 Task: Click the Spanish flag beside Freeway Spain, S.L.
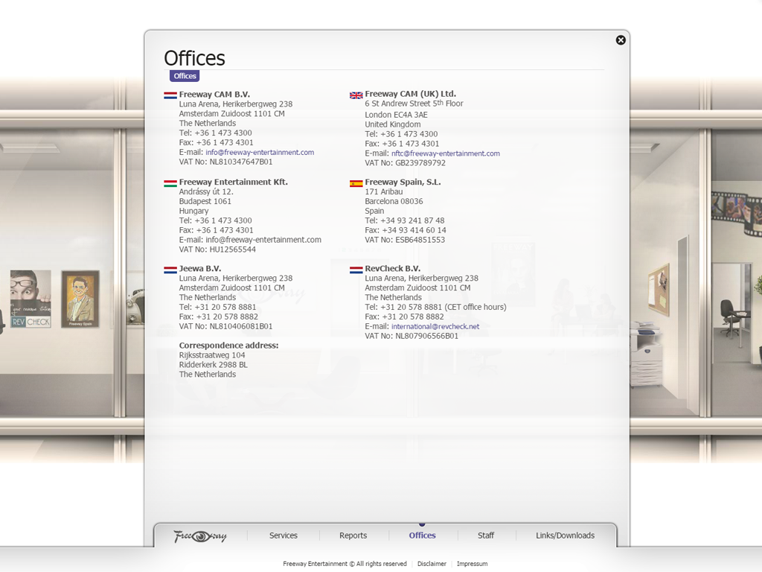(356, 183)
